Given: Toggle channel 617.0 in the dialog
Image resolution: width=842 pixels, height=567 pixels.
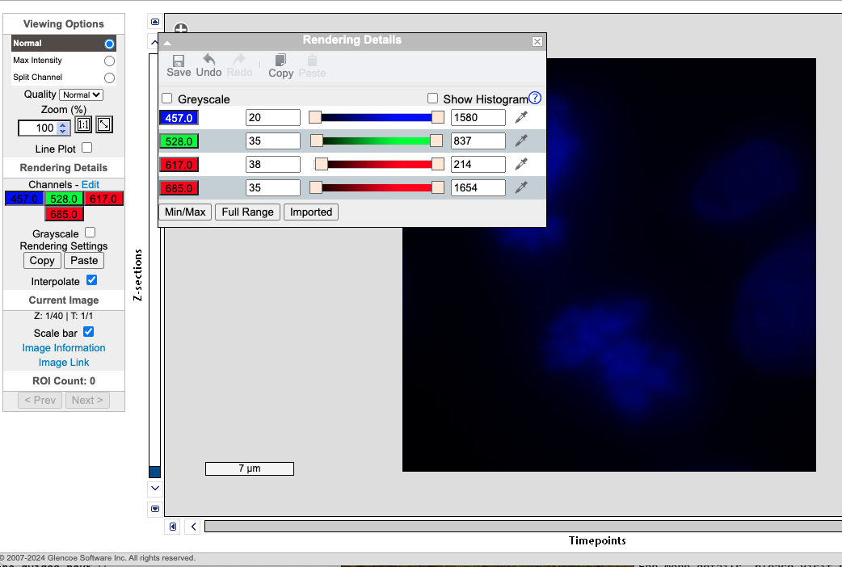Looking at the screenshot, I should pos(179,165).
